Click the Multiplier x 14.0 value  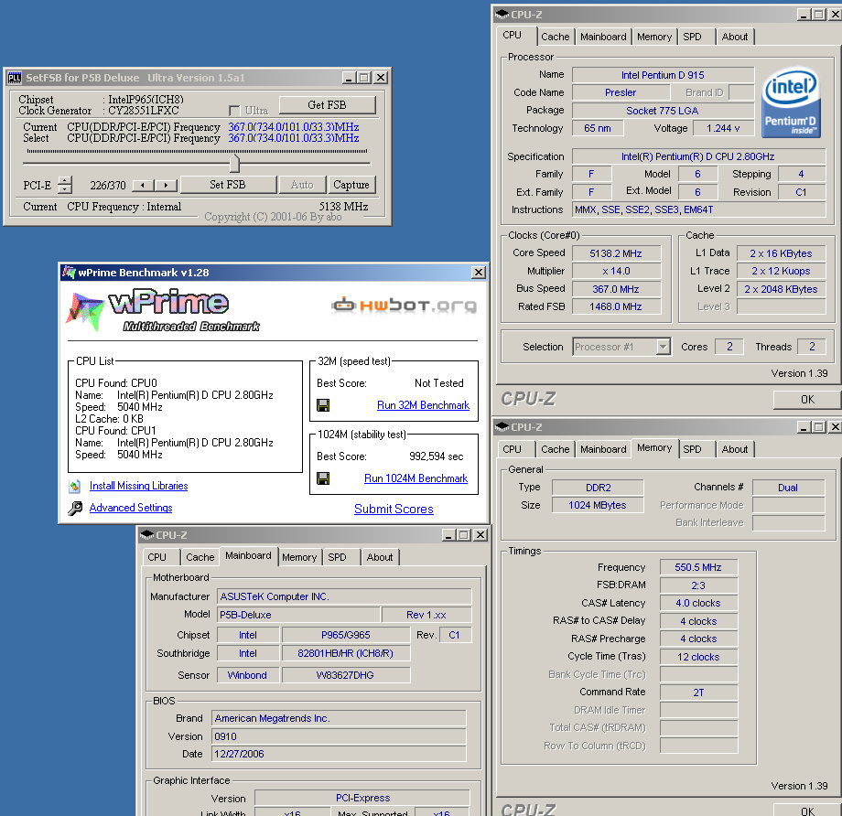[x=616, y=271]
